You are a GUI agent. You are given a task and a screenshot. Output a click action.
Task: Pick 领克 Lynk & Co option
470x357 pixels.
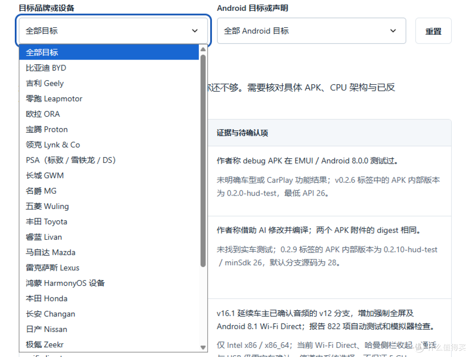pos(109,145)
